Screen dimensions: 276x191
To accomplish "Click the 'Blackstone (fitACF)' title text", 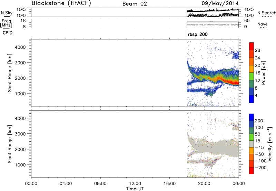I will click(x=61, y=3).
